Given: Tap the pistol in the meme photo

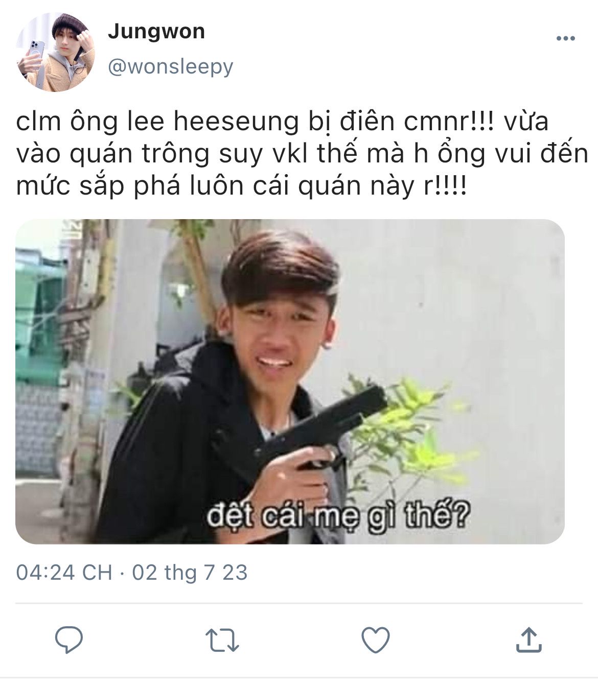Looking at the screenshot, I should point(322,429).
